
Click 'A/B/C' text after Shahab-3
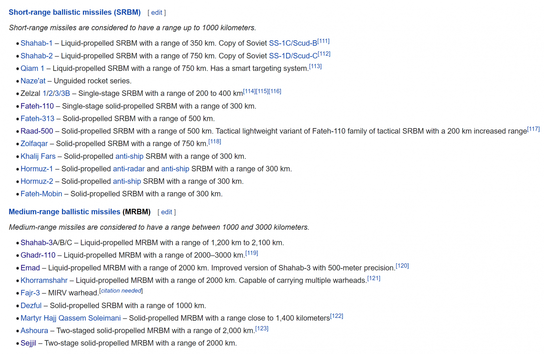[x=63, y=243]
